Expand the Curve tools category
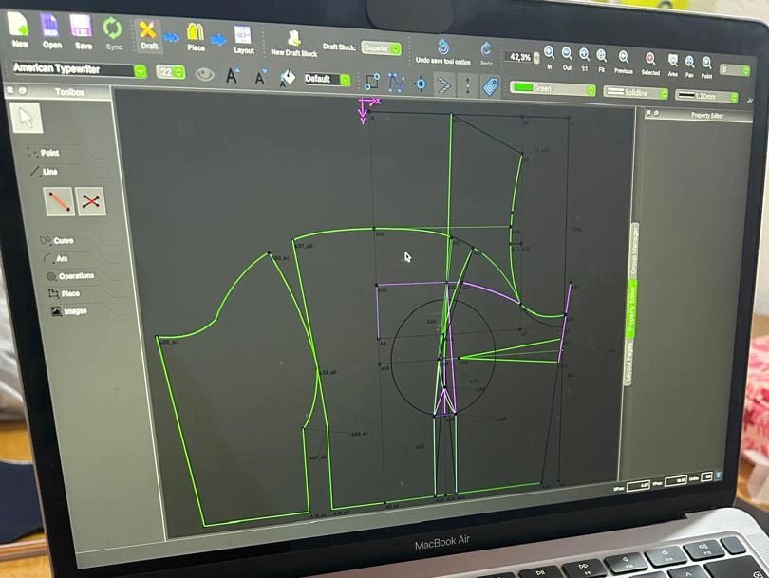The height and width of the screenshot is (578, 769). click(57, 240)
